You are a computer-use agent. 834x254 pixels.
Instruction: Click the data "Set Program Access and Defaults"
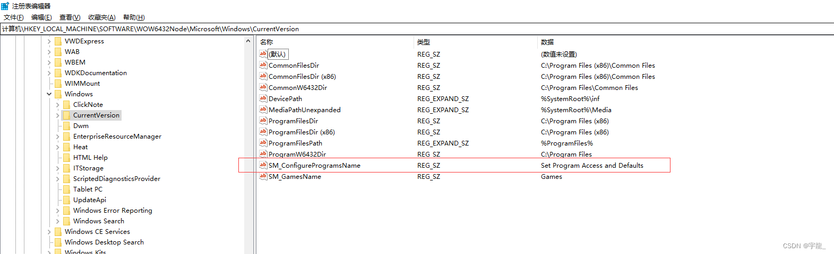pyautogui.click(x=592, y=166)
